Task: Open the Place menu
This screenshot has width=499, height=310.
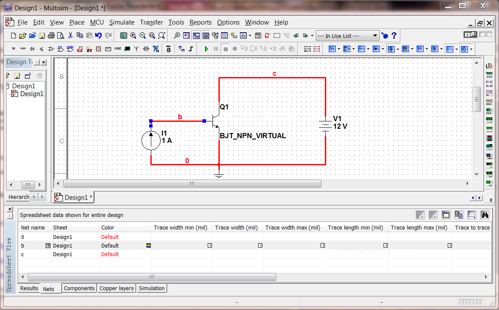Action: pos(77,22)
